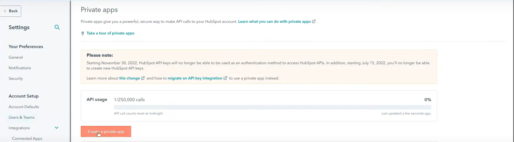Open General preferences
514x142 pixels.
[x=16, y=57]
